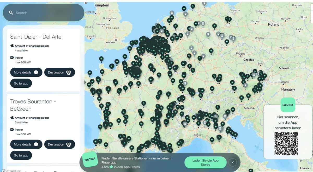Click the navigation pin icon on Destination button
The height and width of the screenshot is (172, 313).
[x=68, y=72]
